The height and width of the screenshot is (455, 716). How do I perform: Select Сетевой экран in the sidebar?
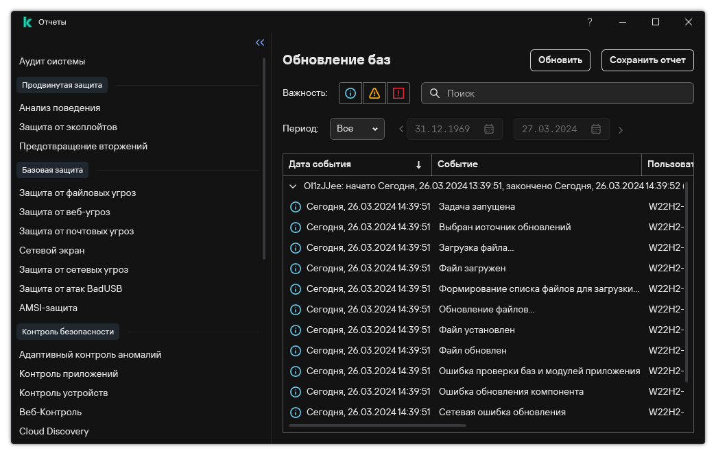52,250
